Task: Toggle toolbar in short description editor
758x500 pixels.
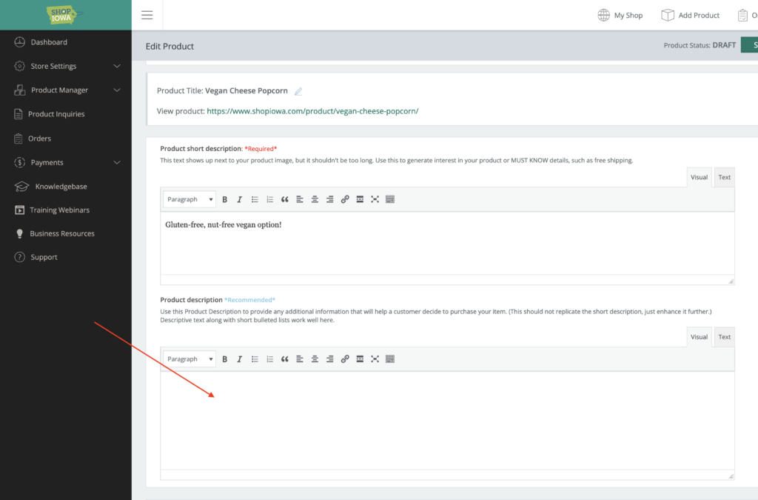Action: click(390, 199)
